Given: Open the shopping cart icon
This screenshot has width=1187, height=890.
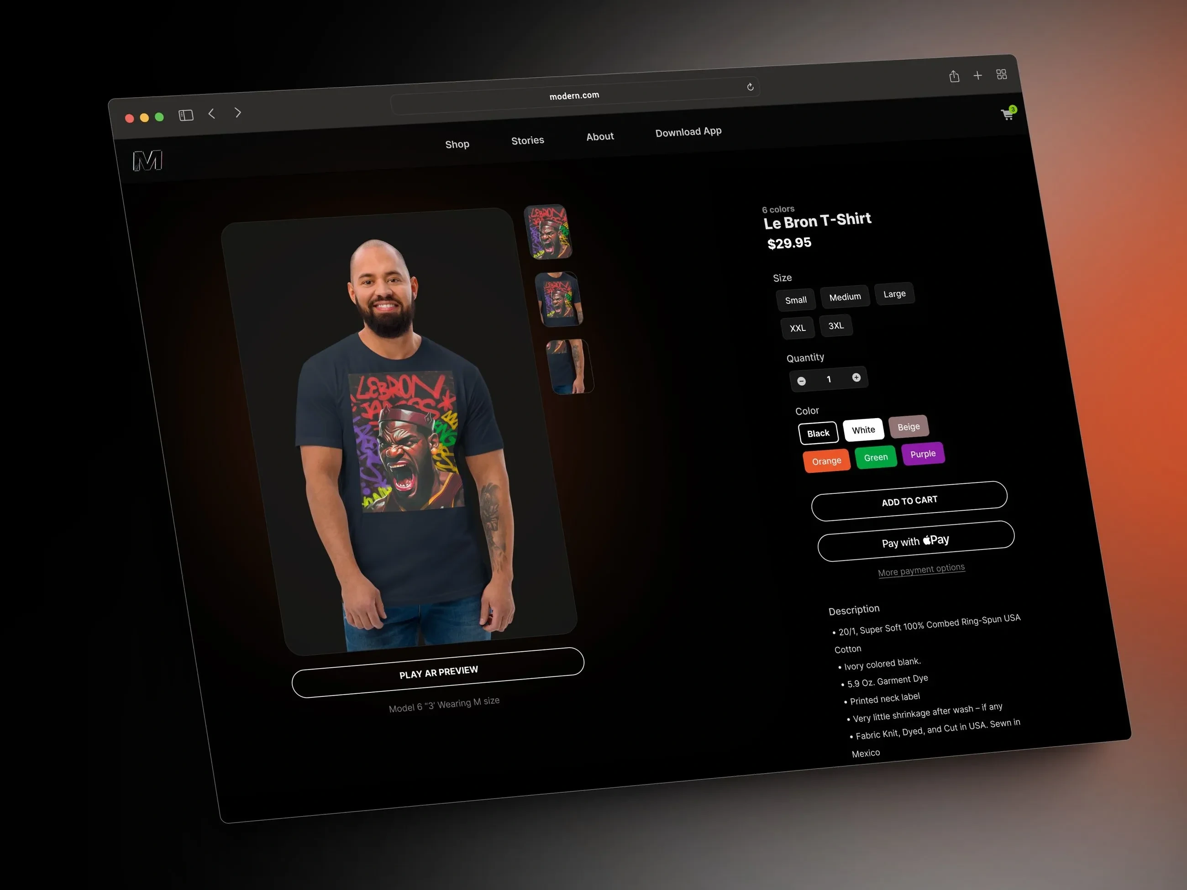Looking at the screenshot, I should tap(1007, 114).
